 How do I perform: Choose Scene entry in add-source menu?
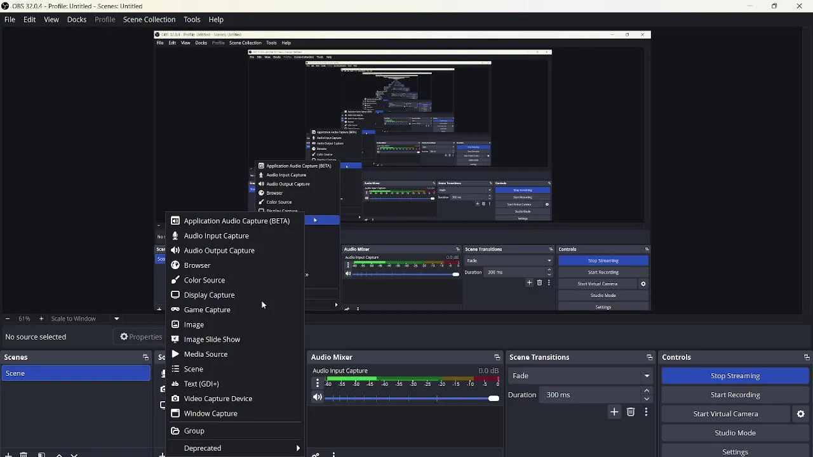point(235,369)
